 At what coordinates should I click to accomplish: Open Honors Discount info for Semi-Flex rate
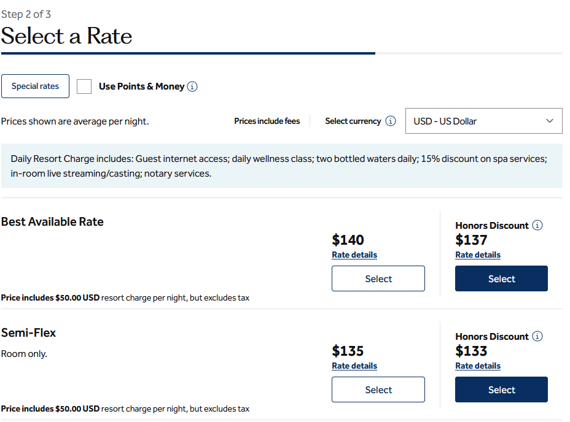[537, 336]
